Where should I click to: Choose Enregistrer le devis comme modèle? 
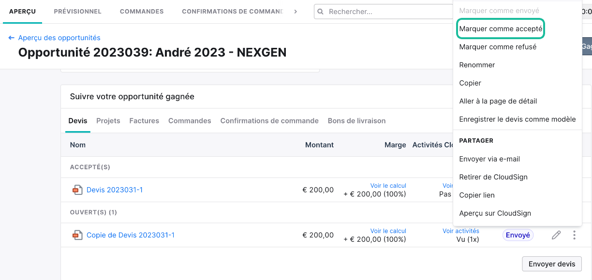pyautogui.click(x=518, y=119)
